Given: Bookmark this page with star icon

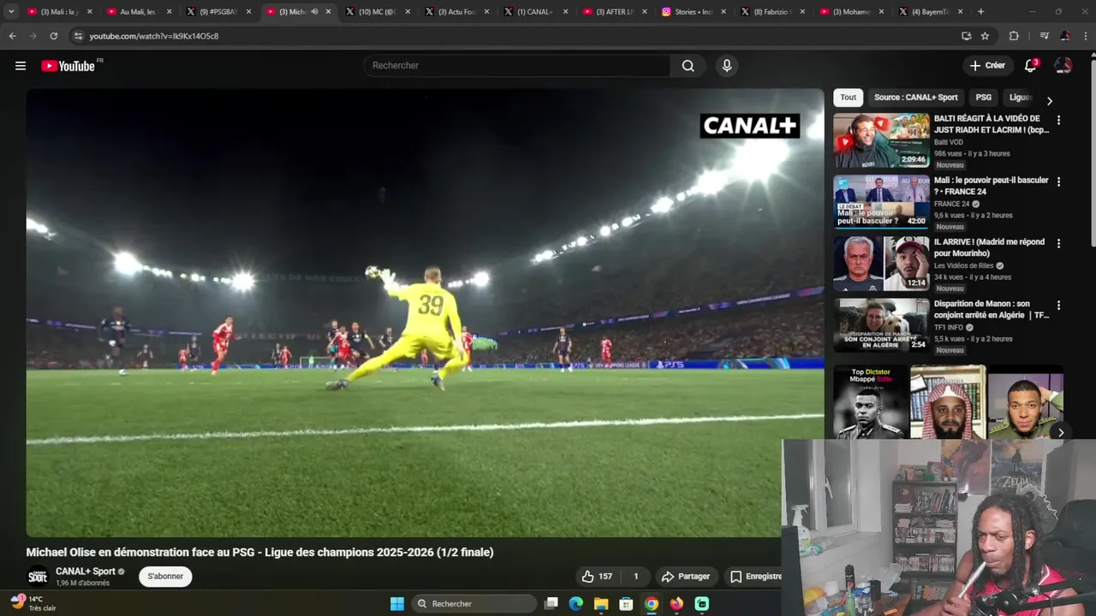Looking at the screenshot, I should click(985, 36).
